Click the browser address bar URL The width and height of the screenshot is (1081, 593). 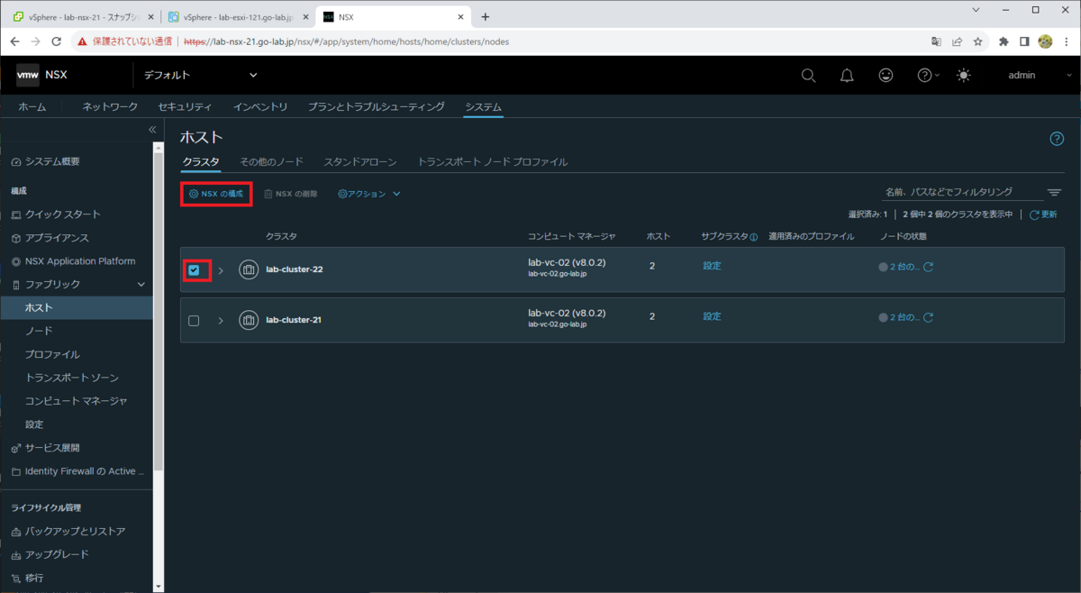346,41
